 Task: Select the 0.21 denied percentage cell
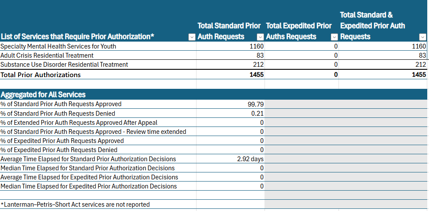[230, 114]
